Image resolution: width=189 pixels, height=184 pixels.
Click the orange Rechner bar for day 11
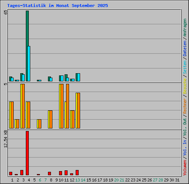pos(68,106)
